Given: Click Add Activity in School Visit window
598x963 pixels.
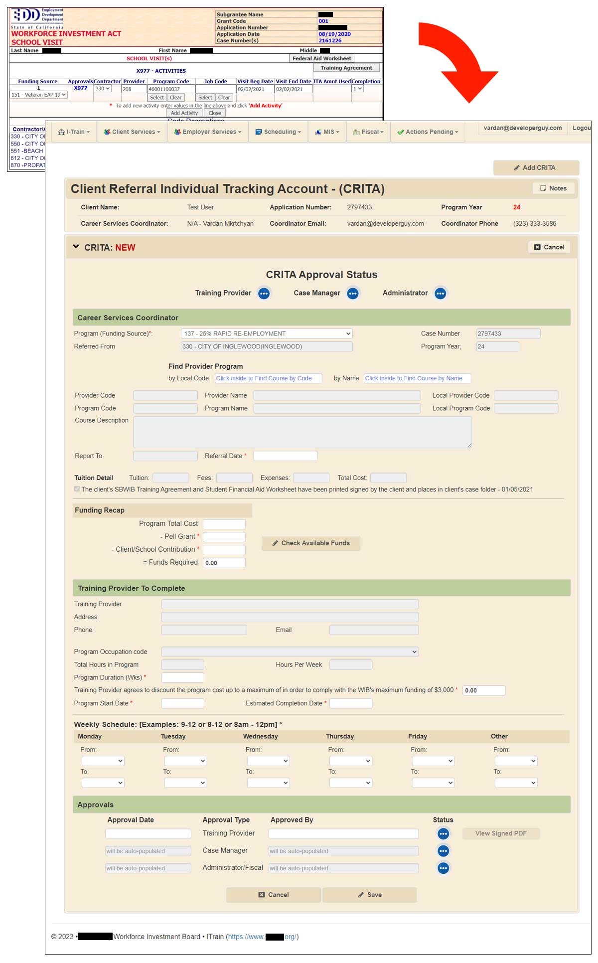Looking at the screenshot, I should (184, 113).
